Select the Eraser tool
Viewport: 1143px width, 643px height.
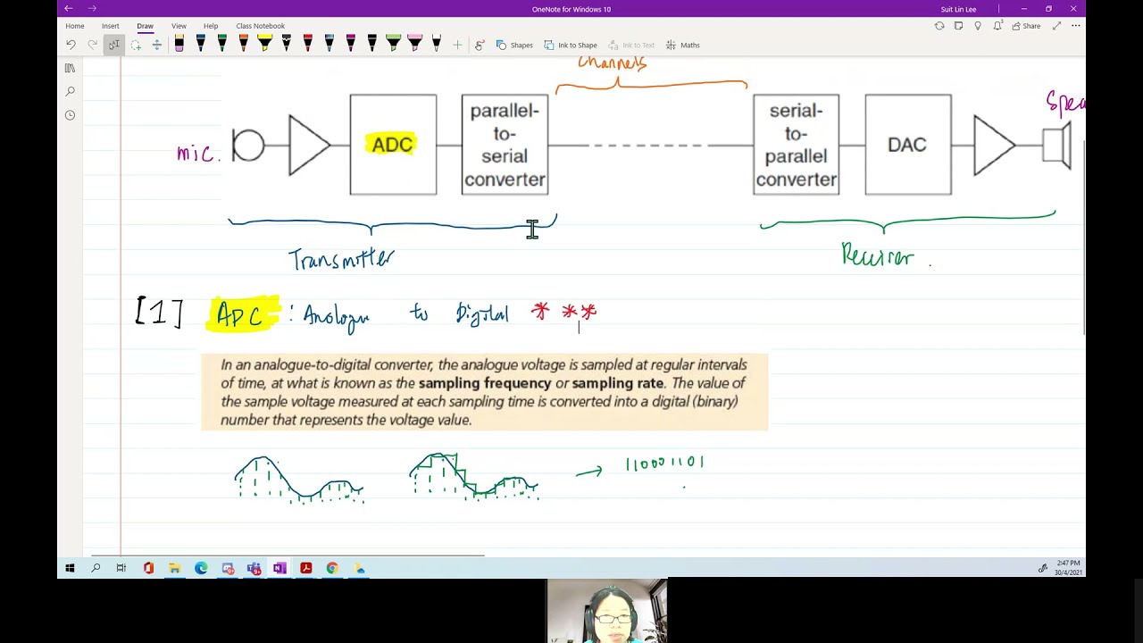coord(179,44)
